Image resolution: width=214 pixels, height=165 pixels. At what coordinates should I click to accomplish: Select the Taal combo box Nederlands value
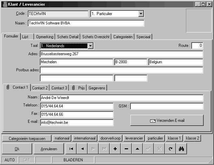[64, 46]
